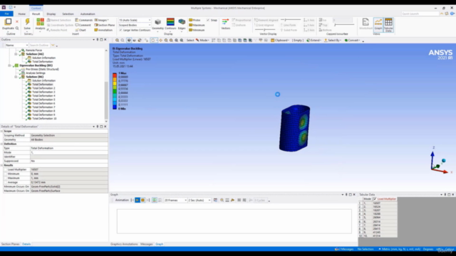This screenshot has height=256, width=456.
Task: Open the result scale dropdown (Auto Scale)
Action: (x=135, y=20)
